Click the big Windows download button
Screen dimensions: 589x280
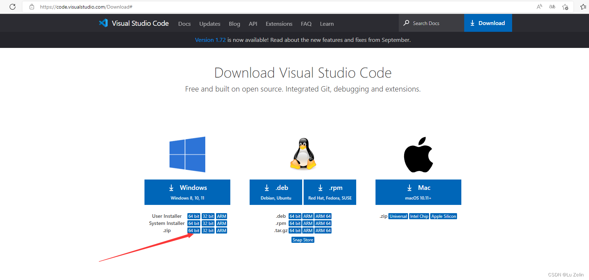point(187,192)
